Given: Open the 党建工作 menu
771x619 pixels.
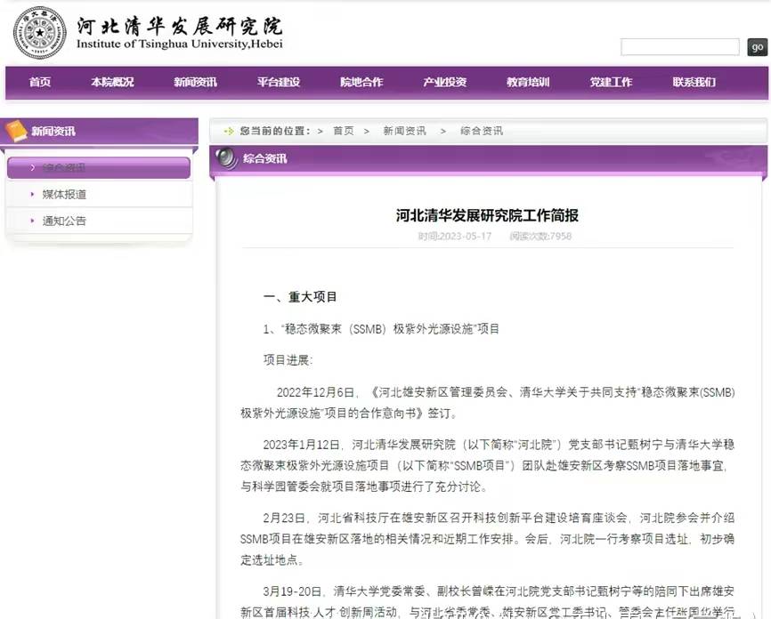Looking at the screenshot, I should pos(611,82).
